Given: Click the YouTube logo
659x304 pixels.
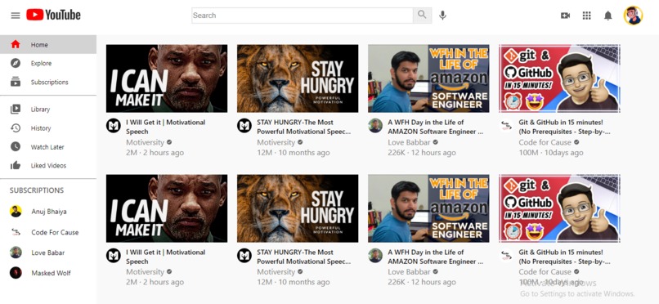Looking at the screenshot, I should pos(53,15).
